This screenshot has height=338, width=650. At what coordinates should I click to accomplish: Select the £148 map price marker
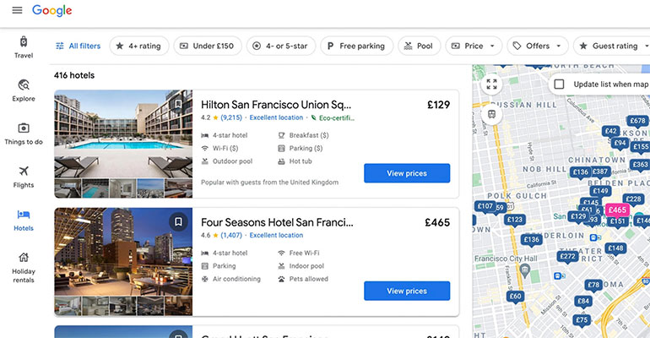[x=615, y=248]
